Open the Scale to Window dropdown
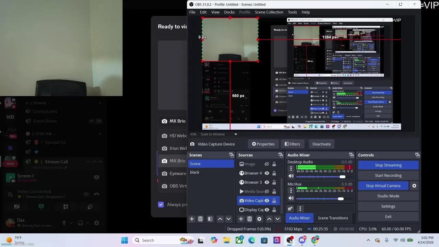Screen dimensions: 439x247 click(x=219, y=134)
